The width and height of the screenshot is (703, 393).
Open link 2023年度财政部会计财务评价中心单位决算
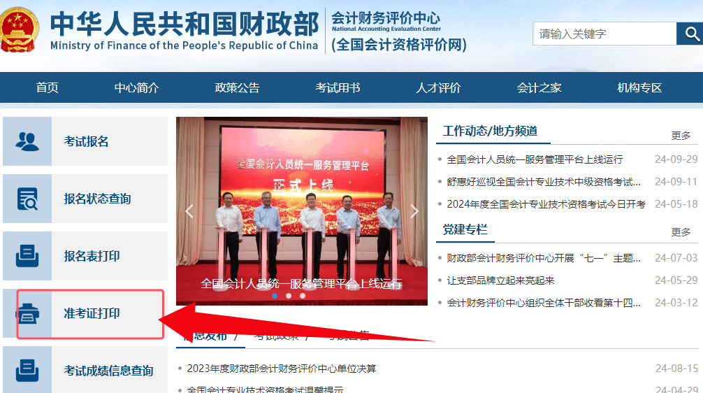(282, 369)
